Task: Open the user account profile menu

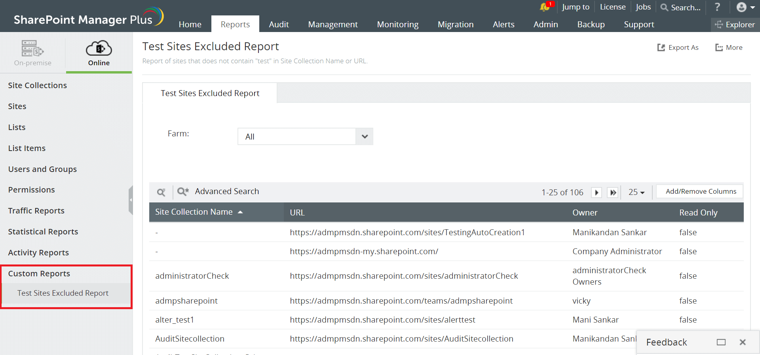Action: 745,7
